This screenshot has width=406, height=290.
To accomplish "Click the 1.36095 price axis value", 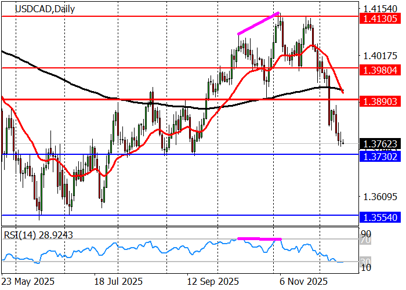I will coord(380,197).
